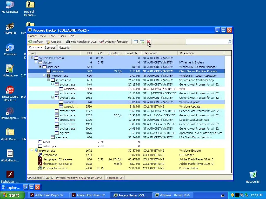Viewport: 266px width, 199px height.
Task: Click the search magnifier icon
Action: (230, 42)
